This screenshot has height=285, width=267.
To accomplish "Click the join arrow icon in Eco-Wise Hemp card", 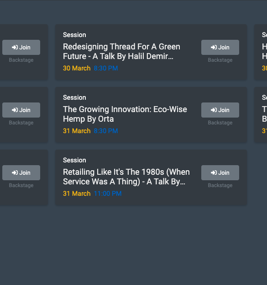I will tap(214, 110).
